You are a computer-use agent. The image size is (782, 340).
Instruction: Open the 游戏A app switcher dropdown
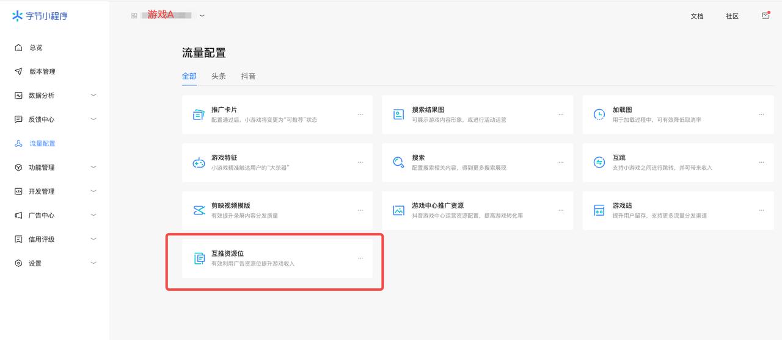202,15
